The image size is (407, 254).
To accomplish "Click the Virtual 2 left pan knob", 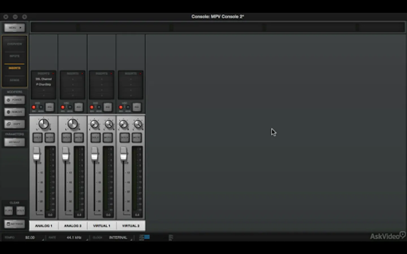I will (124, 124).
